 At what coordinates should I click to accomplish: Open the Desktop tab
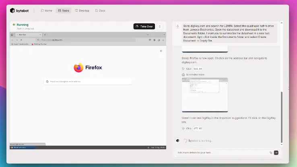point(82,10)
